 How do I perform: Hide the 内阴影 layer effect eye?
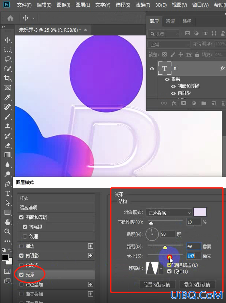[173, 93]
